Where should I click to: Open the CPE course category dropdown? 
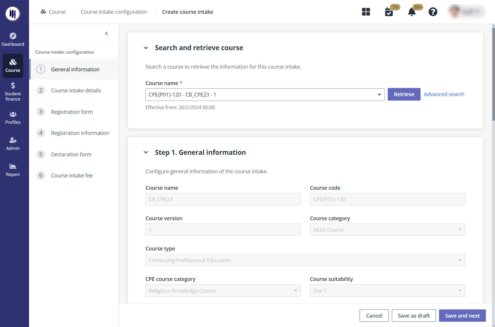(223, 291)
